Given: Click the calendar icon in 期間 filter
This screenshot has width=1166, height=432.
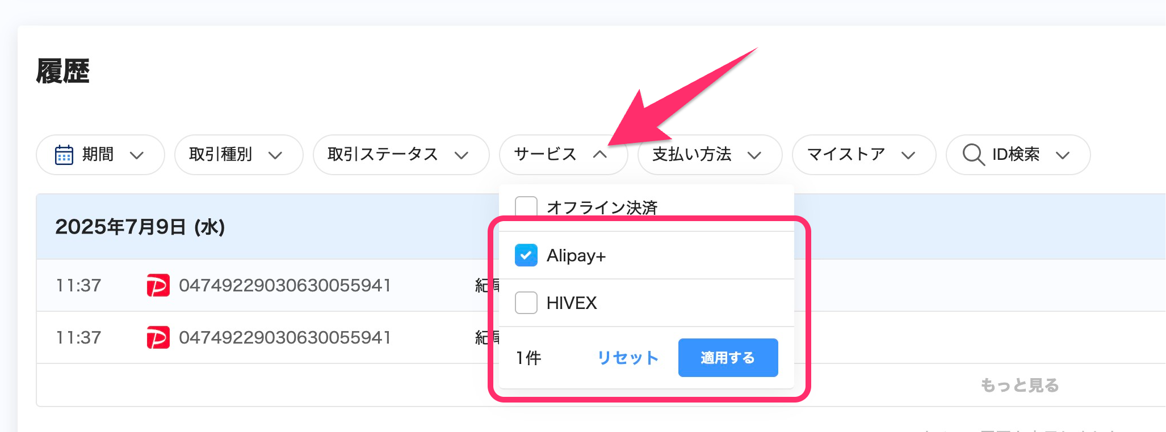Looking at the screenshot, I should (64, 155).
